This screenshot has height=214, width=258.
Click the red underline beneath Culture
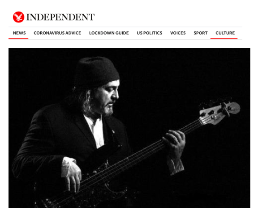tap(224, 38)
